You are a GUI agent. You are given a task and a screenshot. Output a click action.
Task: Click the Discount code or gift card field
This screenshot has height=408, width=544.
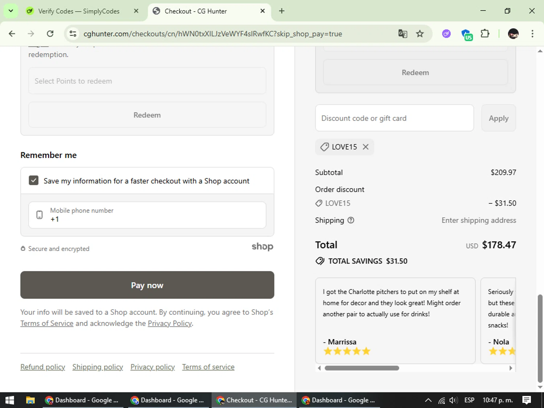(x=395, y=118)
